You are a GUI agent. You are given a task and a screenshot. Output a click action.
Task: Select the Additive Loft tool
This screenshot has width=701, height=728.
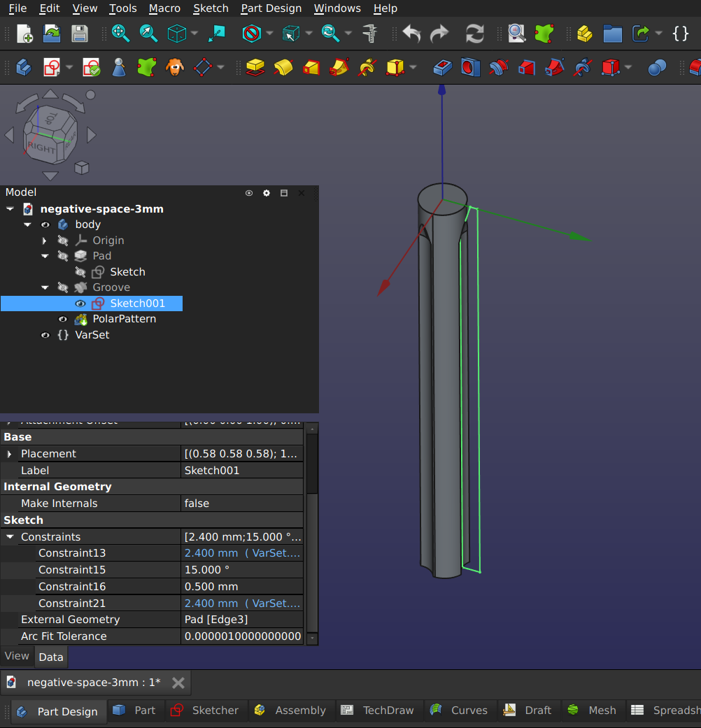click(x=311, y=68)
